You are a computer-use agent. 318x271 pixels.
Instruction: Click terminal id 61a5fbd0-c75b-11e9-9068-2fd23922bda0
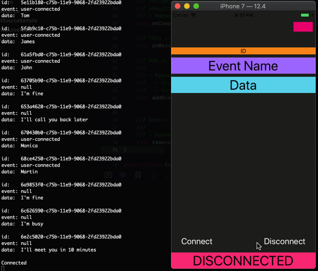point(71,54)
